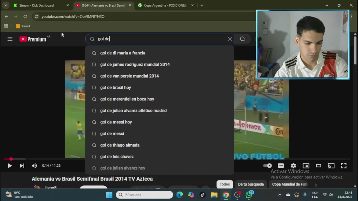Choose suggestion 'gol de merentiel en boca hoy'
358x201 pixels.
pos(160,99)
